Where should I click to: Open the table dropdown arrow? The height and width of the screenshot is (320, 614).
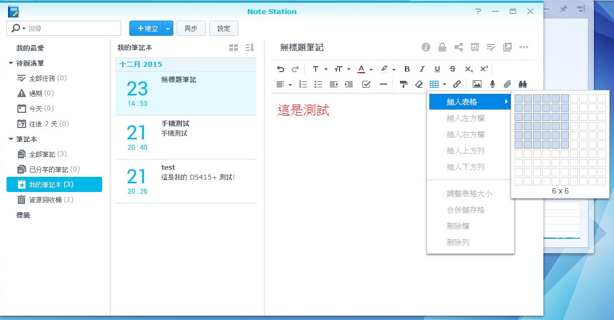[x=444, y=85]
